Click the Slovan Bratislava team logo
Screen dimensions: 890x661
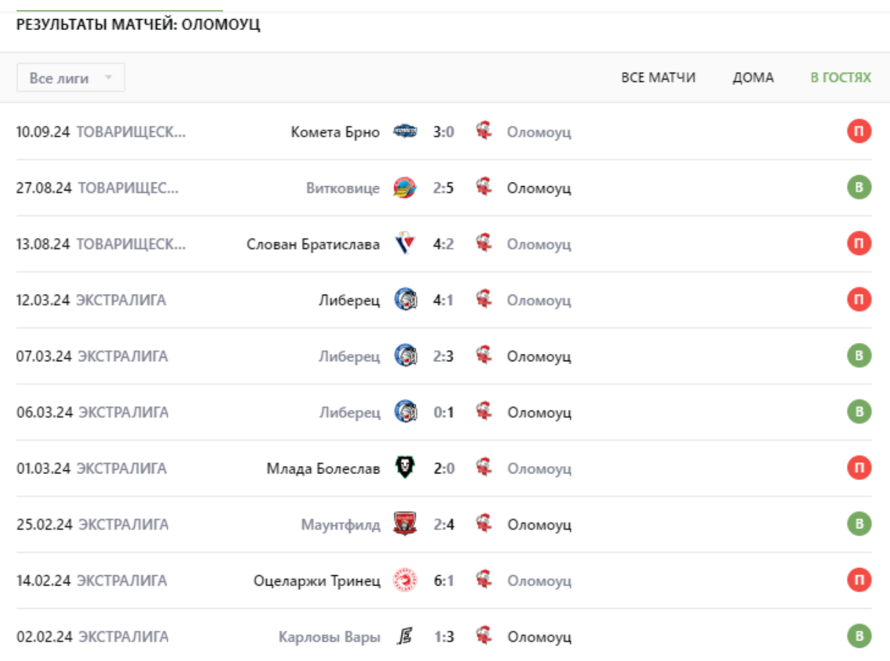(405, 244)
